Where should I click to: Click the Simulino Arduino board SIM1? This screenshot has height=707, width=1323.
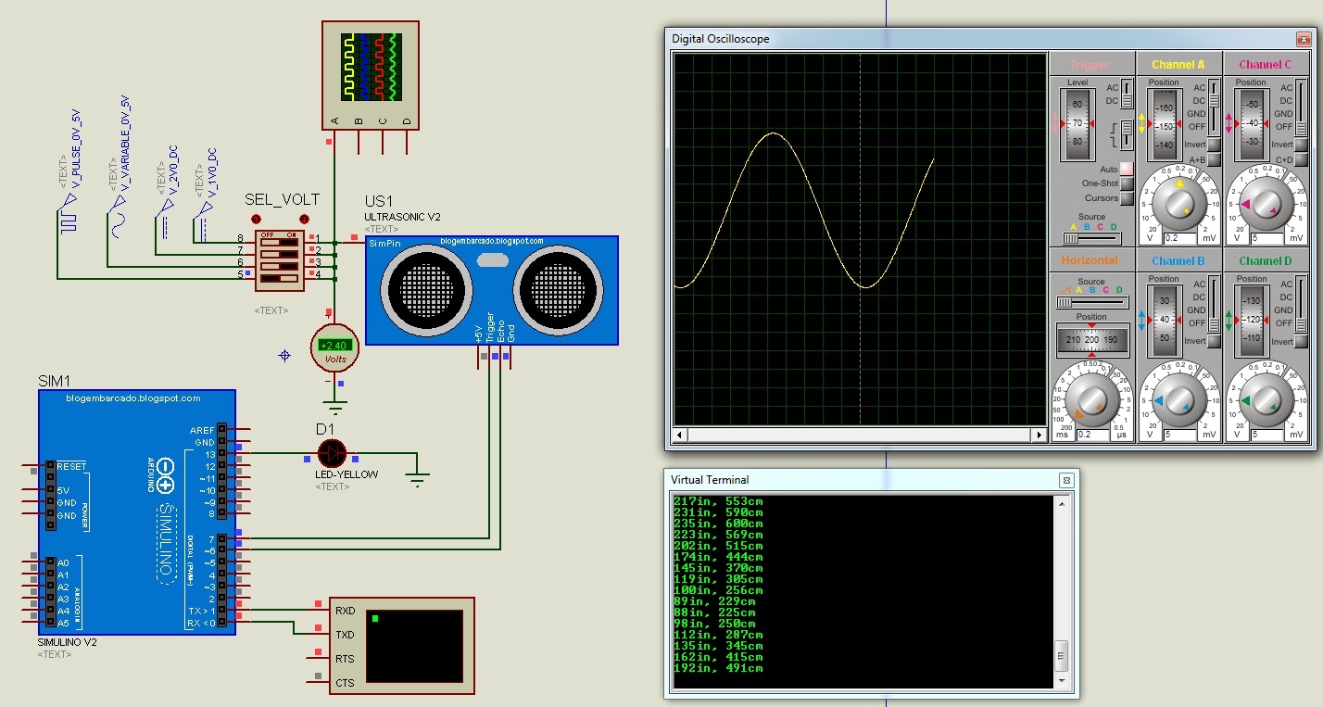click(137, 511)
